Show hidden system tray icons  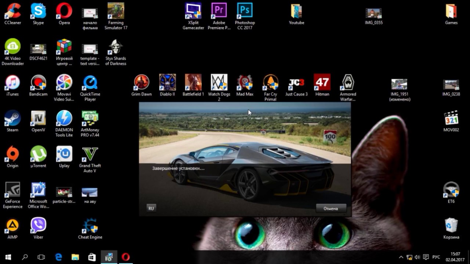(x=401, y=257)
